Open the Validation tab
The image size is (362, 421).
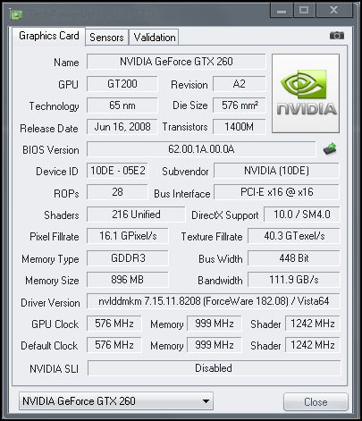(154, 38)
